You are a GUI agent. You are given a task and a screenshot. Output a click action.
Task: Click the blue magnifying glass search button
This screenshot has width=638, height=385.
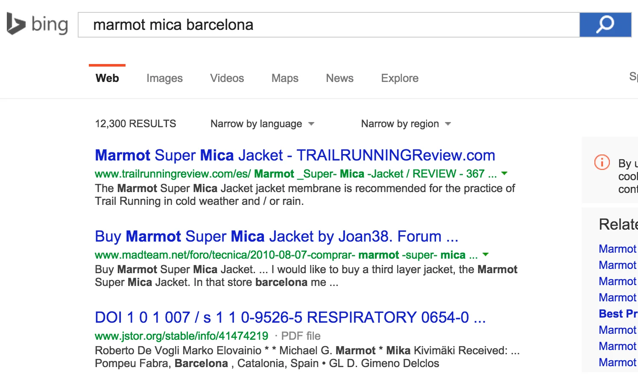coord(605,25)
